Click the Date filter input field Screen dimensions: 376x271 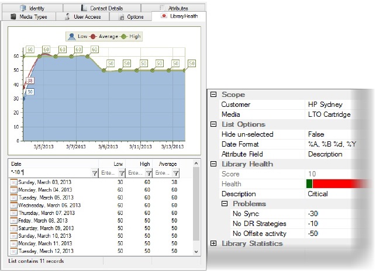point(50,172)
